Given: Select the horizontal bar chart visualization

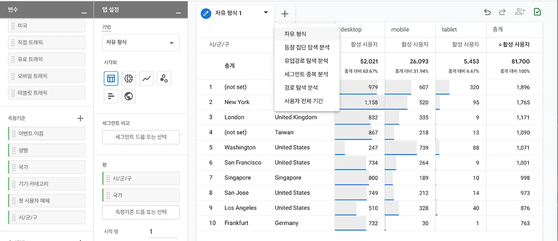Looking at the screenshot, I should coord(111,96).
